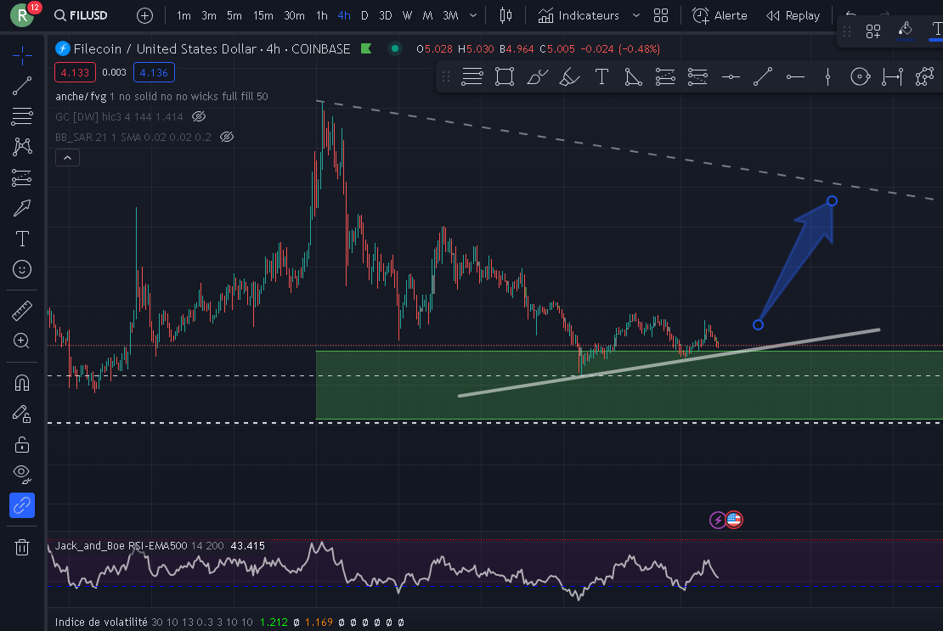Open the FILUSD symbol search
Screen dimensions: 943x631
82,15
